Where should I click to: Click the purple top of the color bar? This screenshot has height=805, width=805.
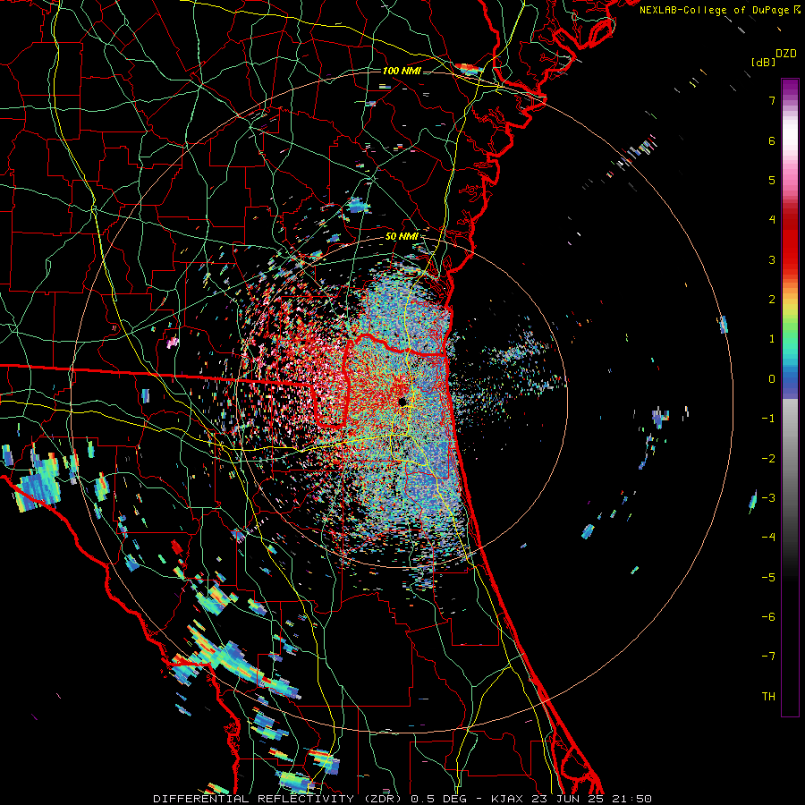[790, 88]
